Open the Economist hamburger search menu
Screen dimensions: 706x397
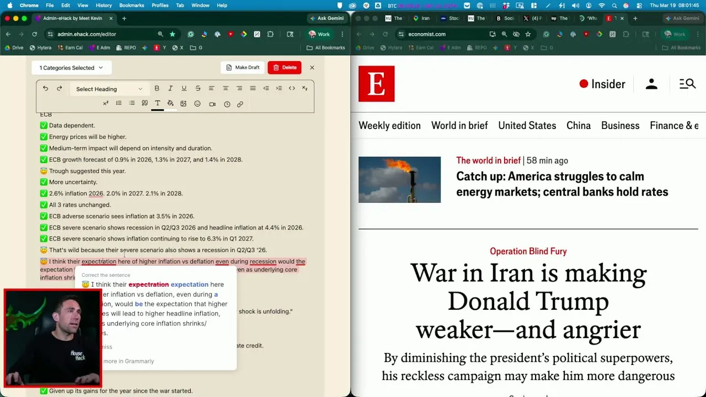(x=687, y=84)
